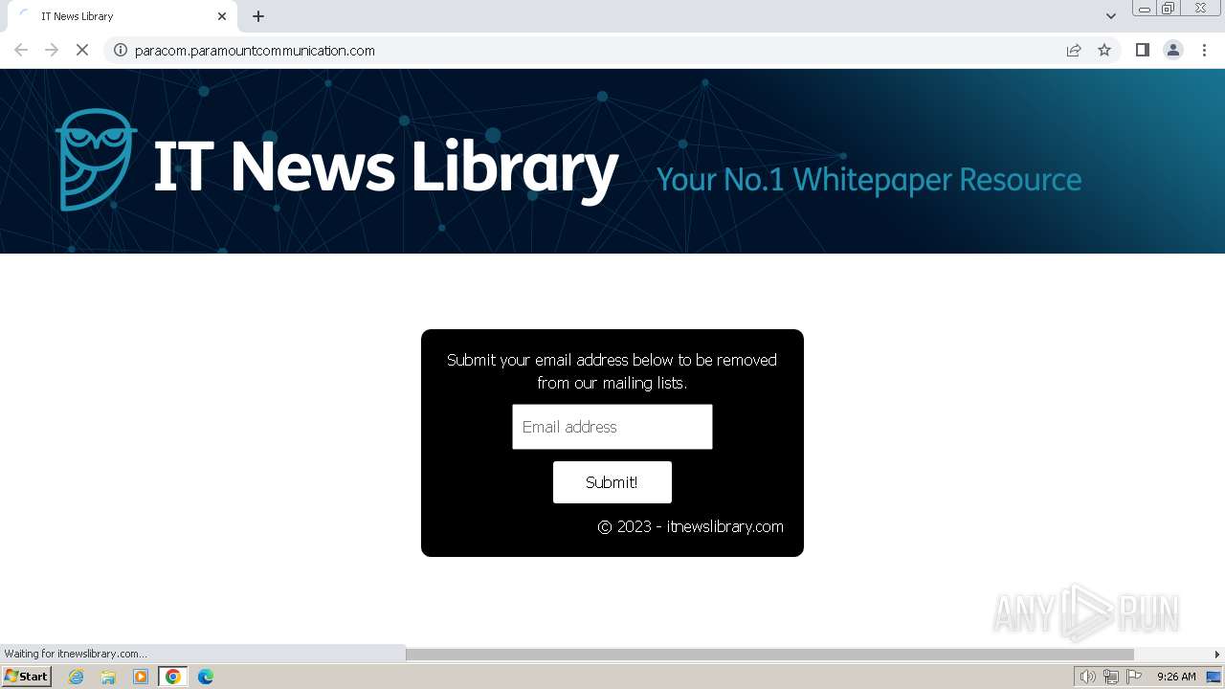Screen dimensions: 1225x689
Task: Open the Windows Start menu
Action: tap(26, 677)
